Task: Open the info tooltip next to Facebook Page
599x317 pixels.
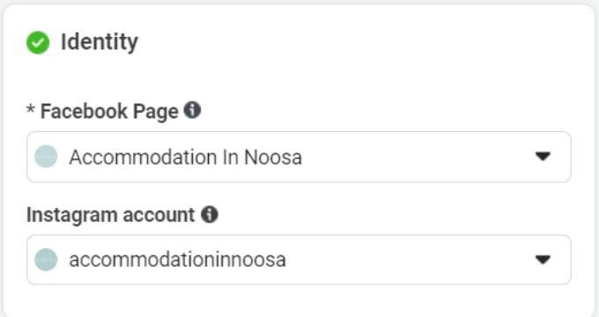Action: click(192, 110)
